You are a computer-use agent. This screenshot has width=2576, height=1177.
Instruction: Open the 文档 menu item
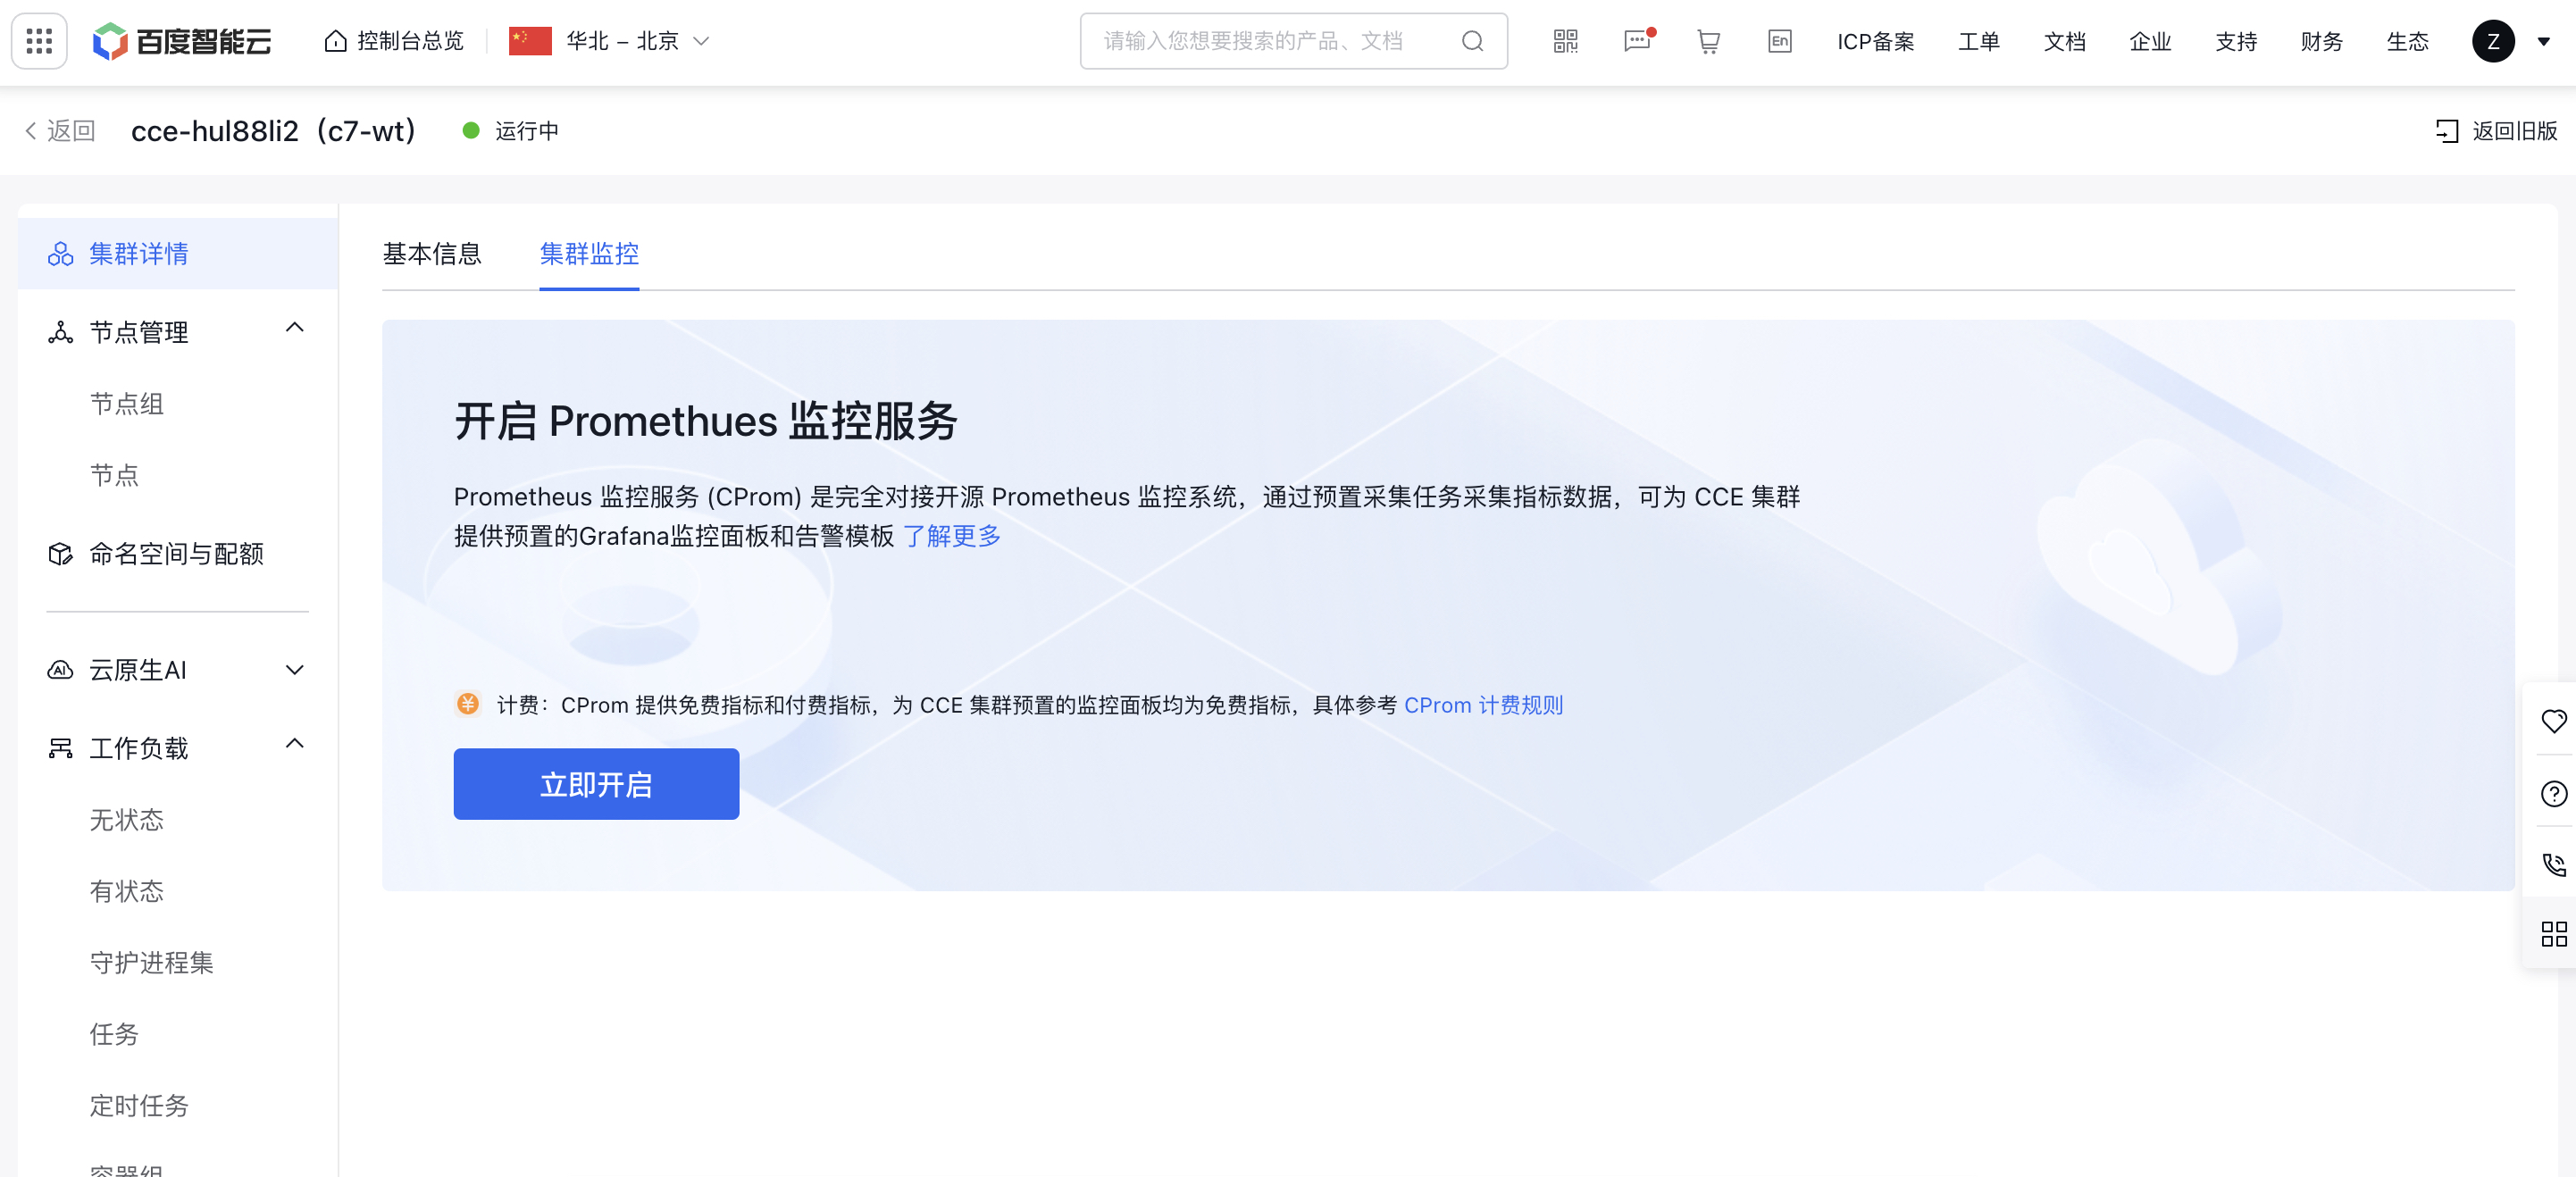pyautogui.click(x=2064, y=41)
